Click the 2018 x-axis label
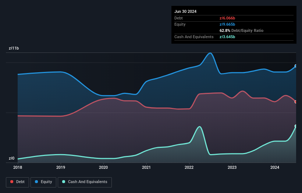The height and width of the screenshot is (193, 302). 18,167
